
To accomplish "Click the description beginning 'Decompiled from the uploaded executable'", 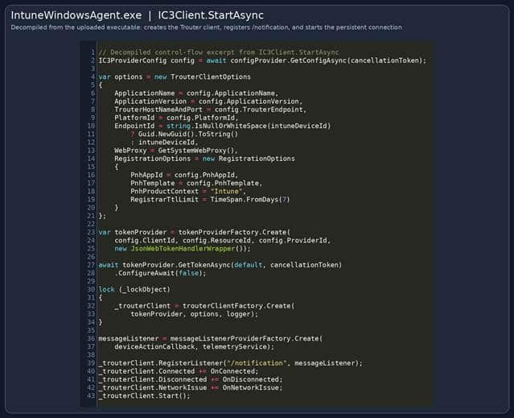I will [207, 27].
